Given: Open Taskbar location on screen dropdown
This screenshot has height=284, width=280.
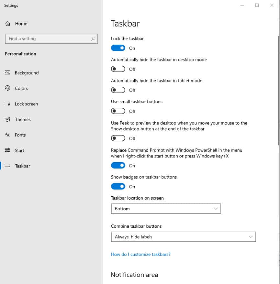Looking at the screenshot, I should 166,209.
